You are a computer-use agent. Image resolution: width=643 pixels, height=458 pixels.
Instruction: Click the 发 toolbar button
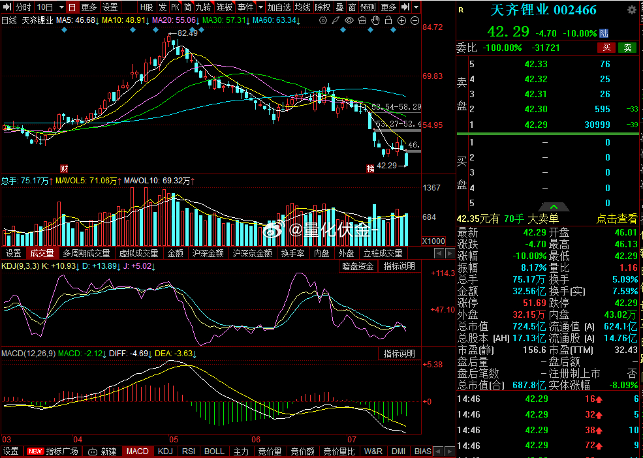pos(163,7)
